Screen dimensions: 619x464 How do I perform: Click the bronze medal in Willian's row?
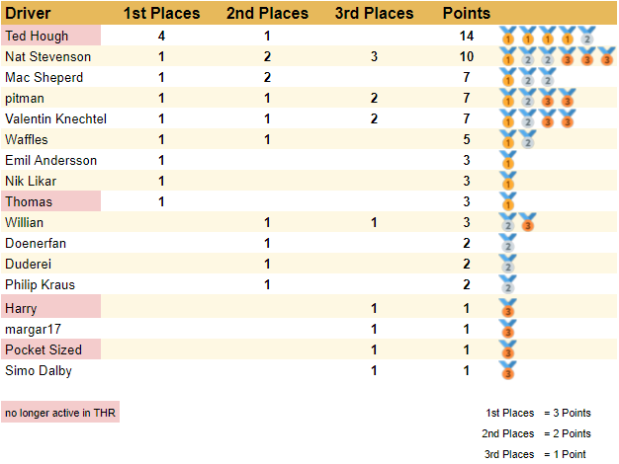(527, 224)
